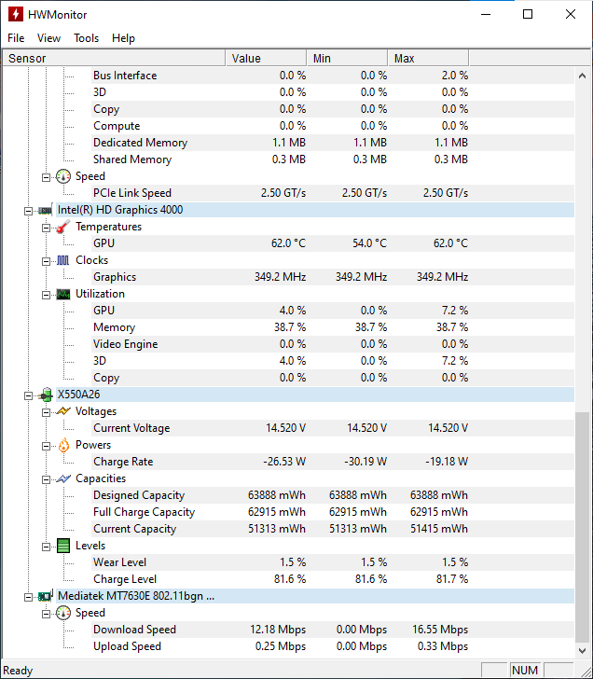Click the Intel HD Graphics 4000 card icon

tap(45, 210)
